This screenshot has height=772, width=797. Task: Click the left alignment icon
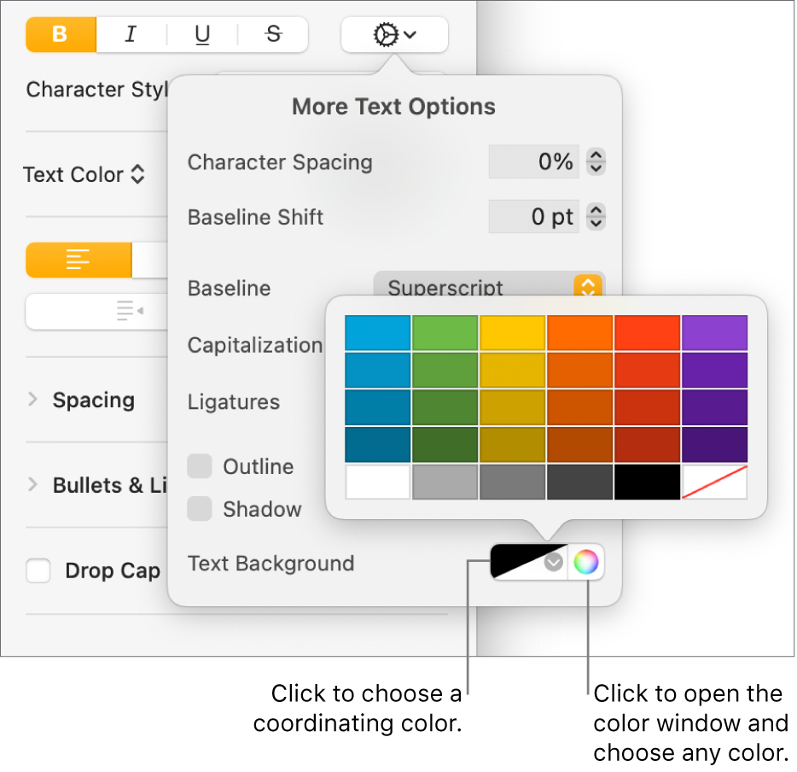pos(79,260)
